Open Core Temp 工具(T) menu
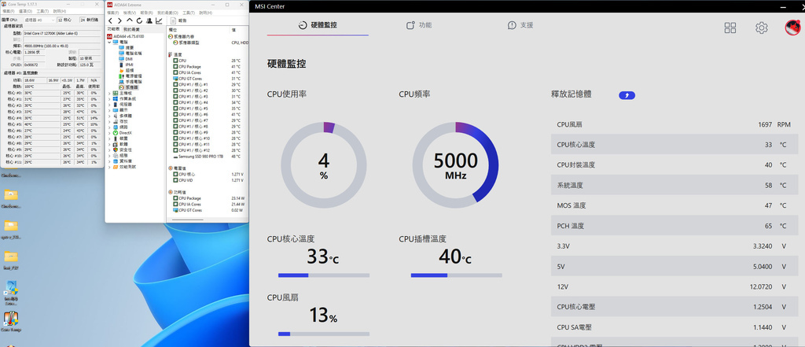Screen dimensions: 805x347 pyautogui.click(x=42, y=11)
